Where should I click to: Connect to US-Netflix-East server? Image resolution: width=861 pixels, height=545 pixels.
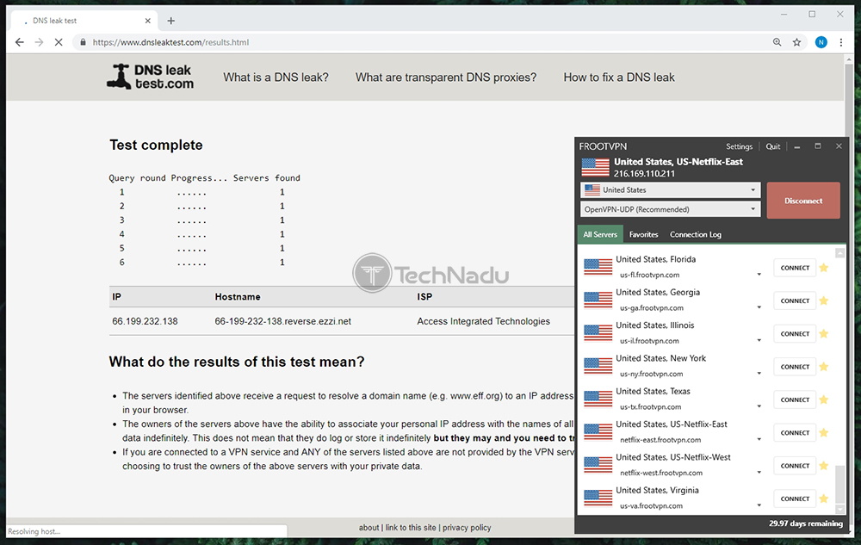tap(795, 432)
